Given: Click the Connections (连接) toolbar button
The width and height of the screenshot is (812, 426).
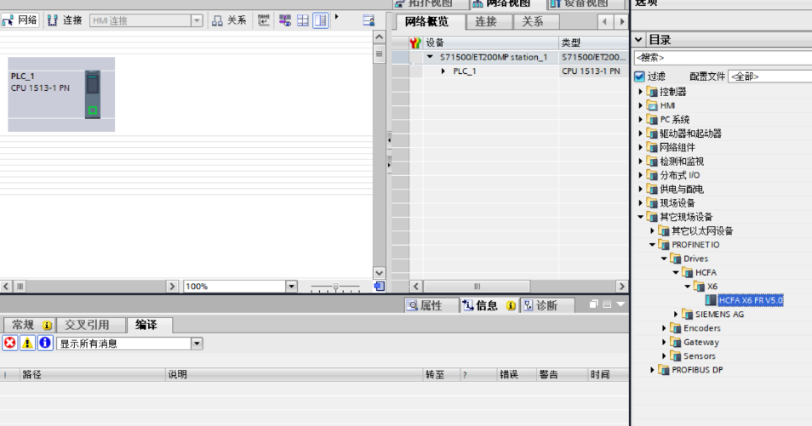Looking at the screenshot, I should coord(65,20).
